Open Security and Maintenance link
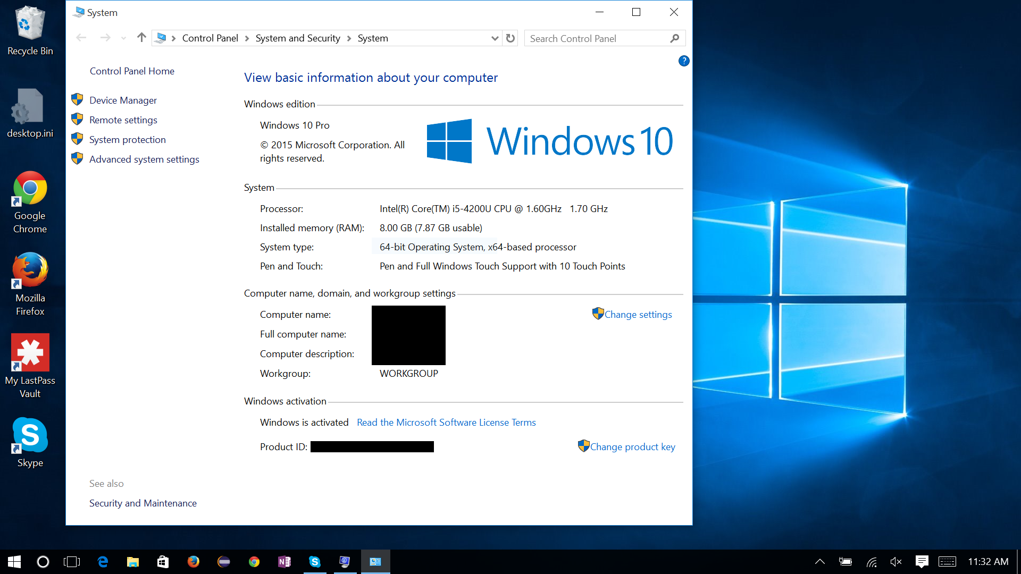Image resolution: width=1021 pixels, height=574 pixels. (143, 503)
